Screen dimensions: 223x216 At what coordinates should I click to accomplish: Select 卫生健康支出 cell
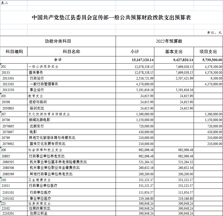pyautogui.click(x=71, y=180)
